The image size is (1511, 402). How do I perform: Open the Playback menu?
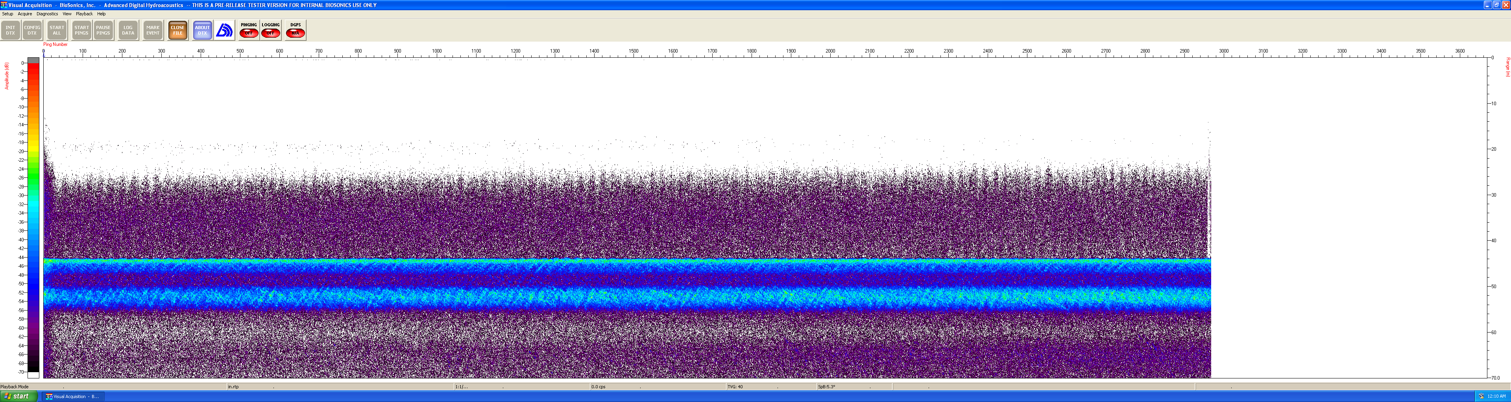[84, 13]
